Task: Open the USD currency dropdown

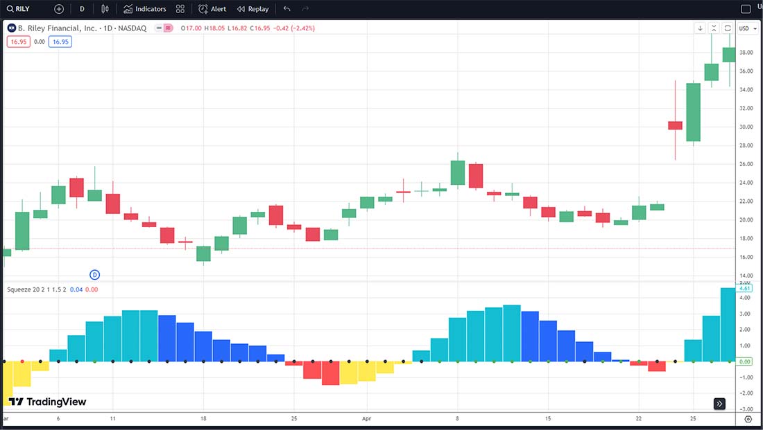Action: point(748,28)
